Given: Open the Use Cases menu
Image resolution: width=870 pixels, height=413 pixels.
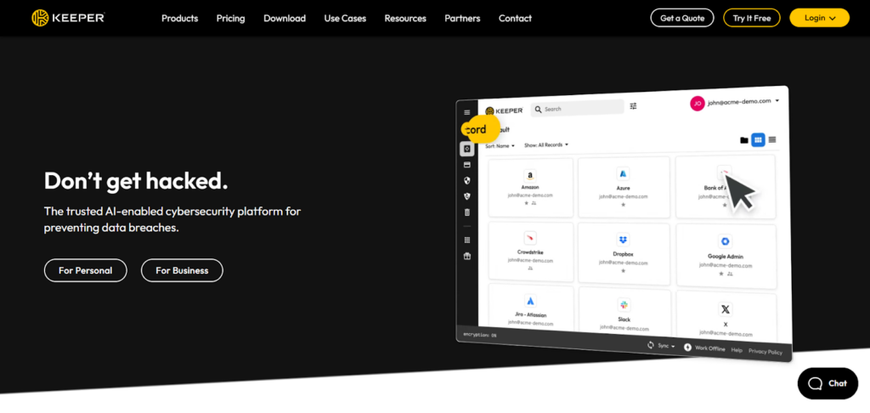Looking at the screenshot, I should tap(345, 19).
